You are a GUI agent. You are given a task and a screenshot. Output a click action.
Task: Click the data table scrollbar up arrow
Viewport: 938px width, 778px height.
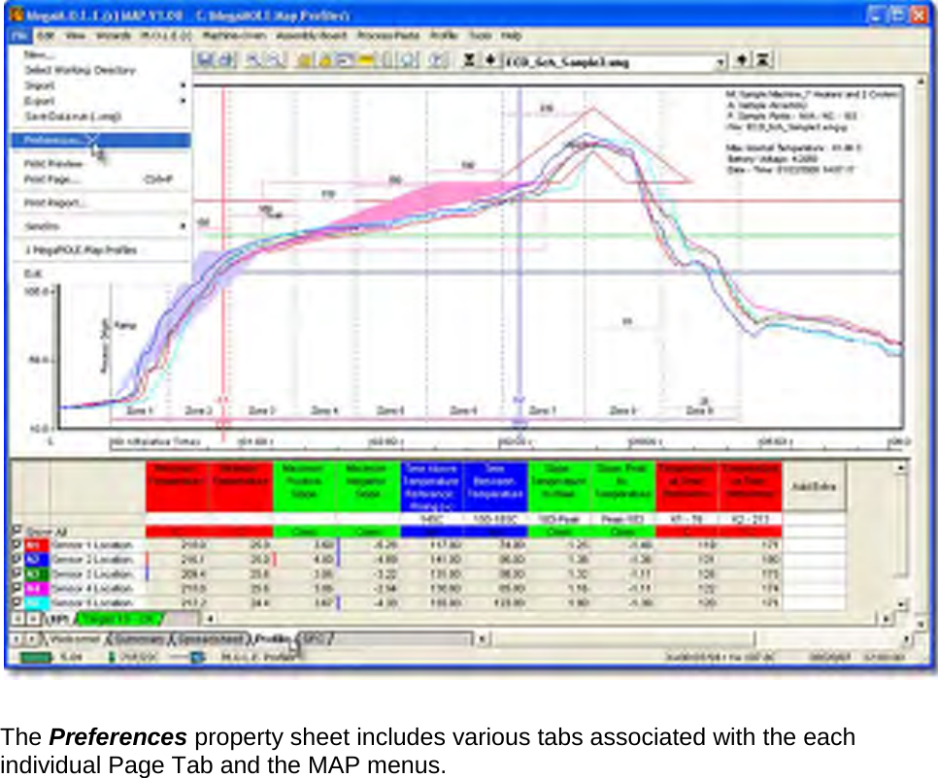(901, 468)
